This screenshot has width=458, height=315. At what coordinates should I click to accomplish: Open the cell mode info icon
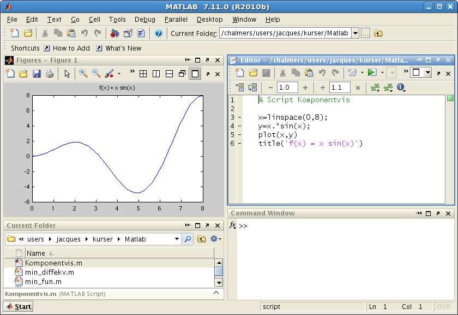click(x=401, y=87)
